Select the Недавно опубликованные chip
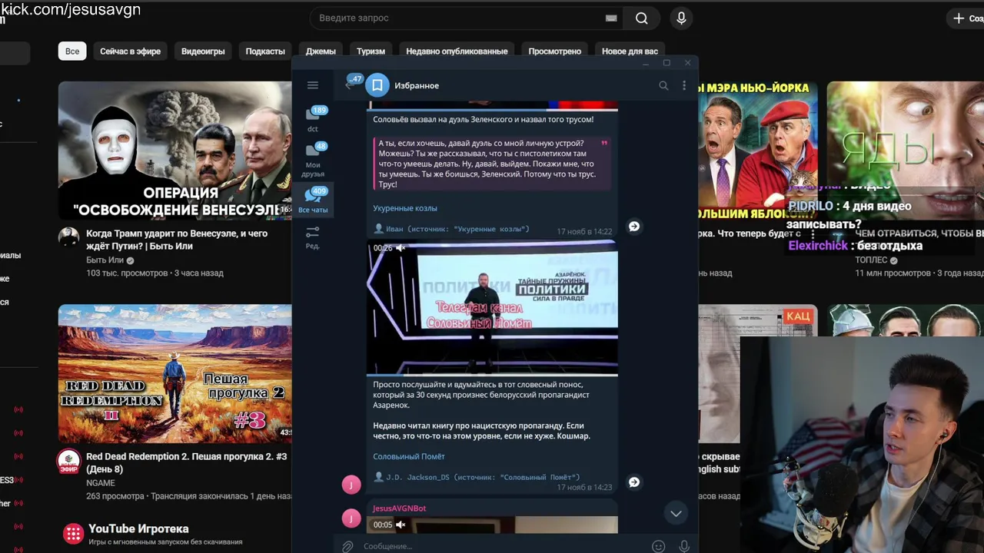The height and width of the screenshot is (553, 984). [457, 51]
